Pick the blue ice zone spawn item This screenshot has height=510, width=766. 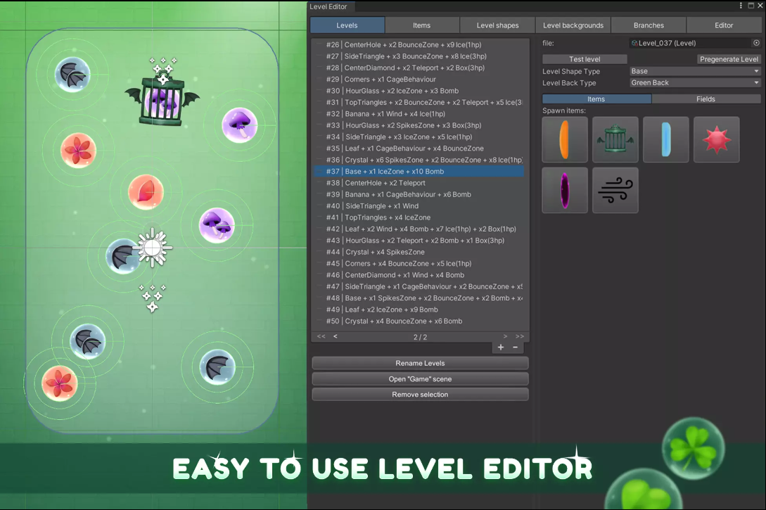tap(665, 139)
